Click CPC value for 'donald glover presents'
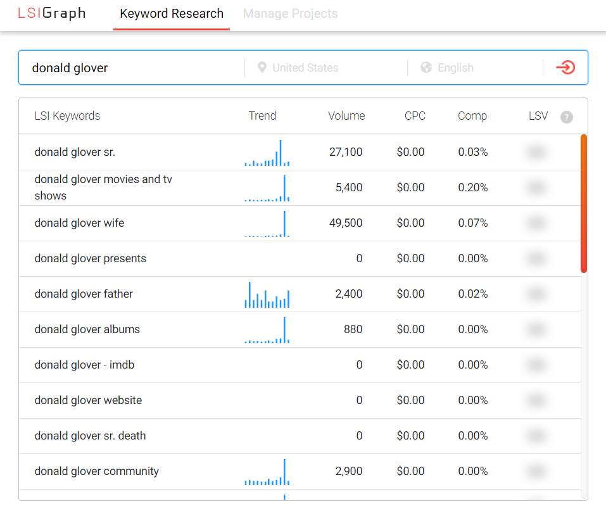 click(x=410, y=258)
